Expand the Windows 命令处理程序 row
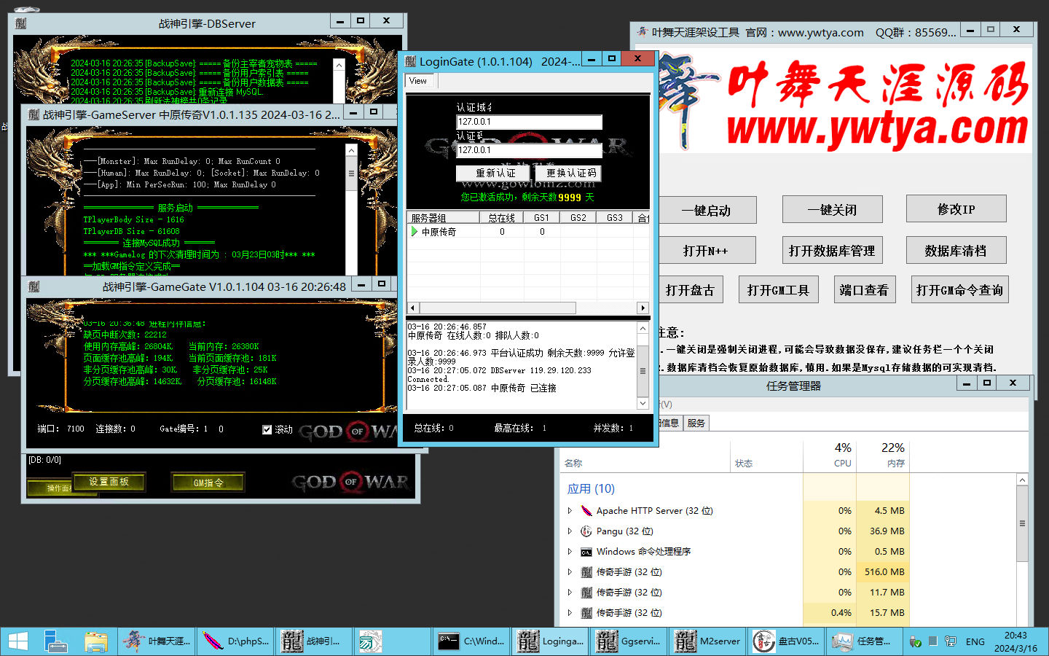Screen dimensions: 1049x656 pos(570,552)
